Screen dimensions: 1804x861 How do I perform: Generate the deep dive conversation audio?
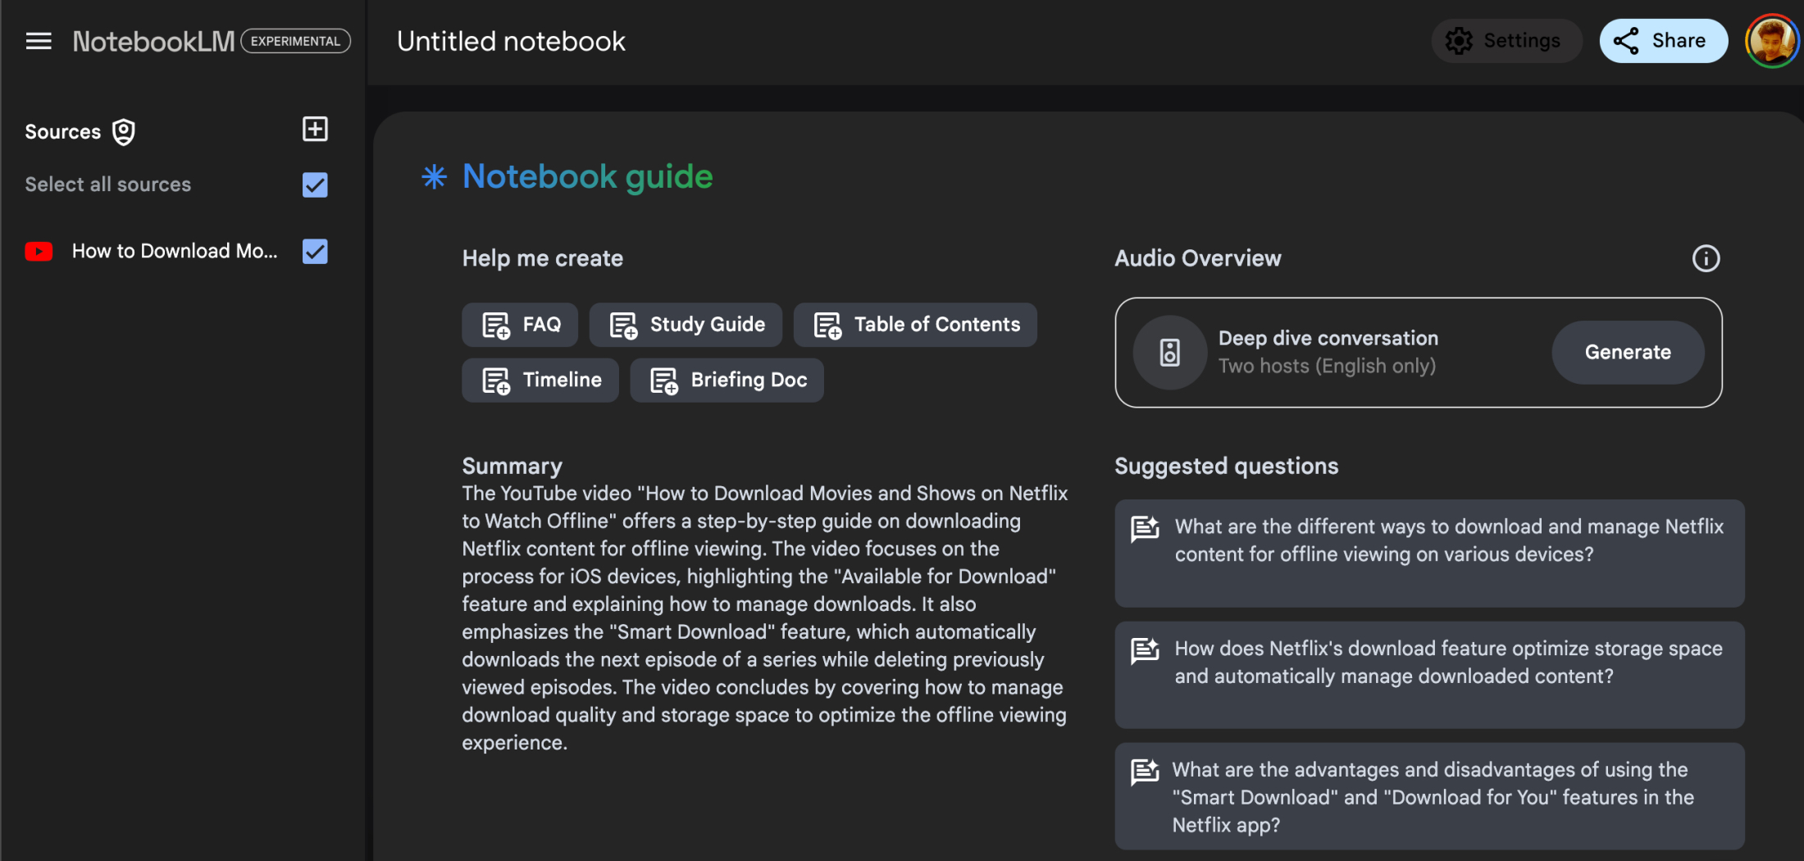click(1627, 353)
